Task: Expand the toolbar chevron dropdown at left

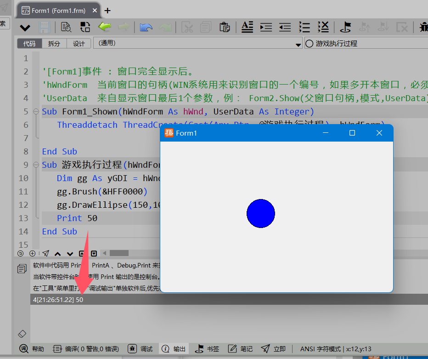Action: tap(25, 28)
